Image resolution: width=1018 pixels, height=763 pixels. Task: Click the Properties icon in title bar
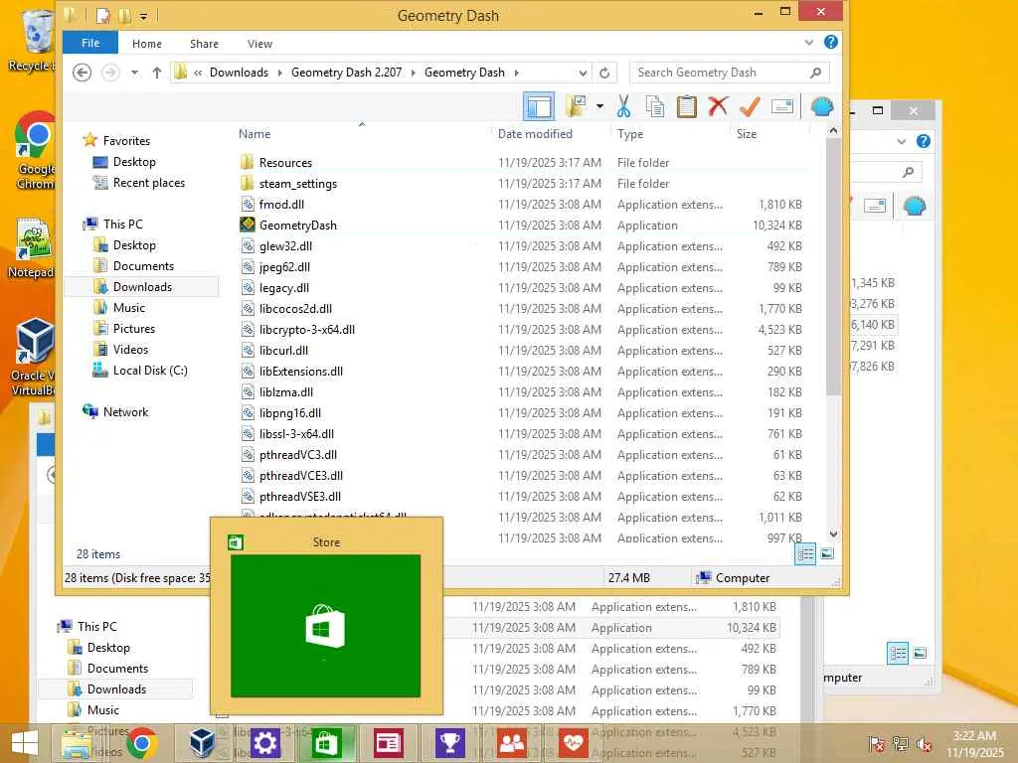[x=103, y=15]
